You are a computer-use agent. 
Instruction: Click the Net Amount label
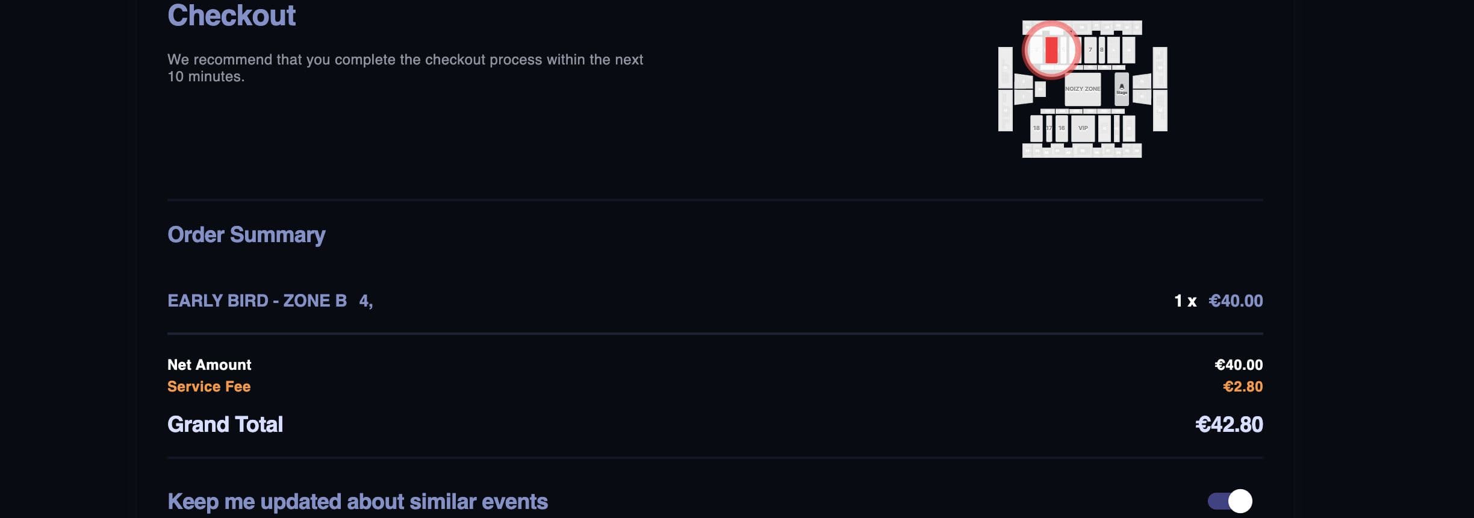pos(210,365)
